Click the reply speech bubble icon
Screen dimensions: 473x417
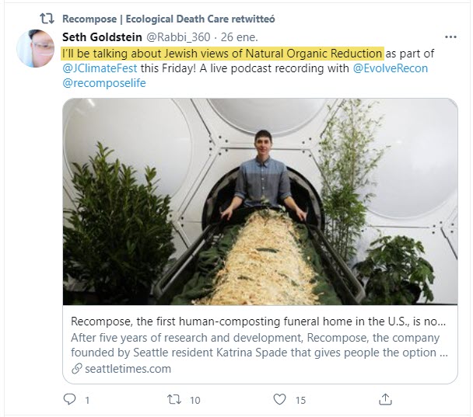pos(71,399)
